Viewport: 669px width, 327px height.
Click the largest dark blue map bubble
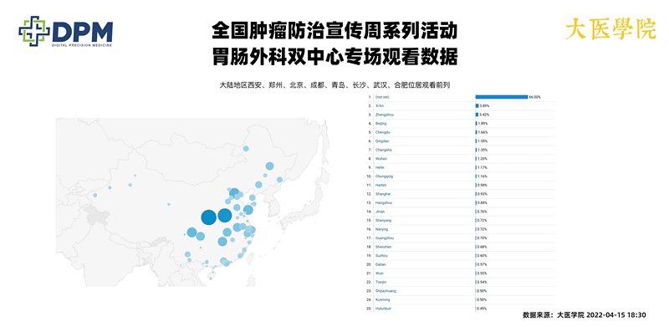point(208,217)
